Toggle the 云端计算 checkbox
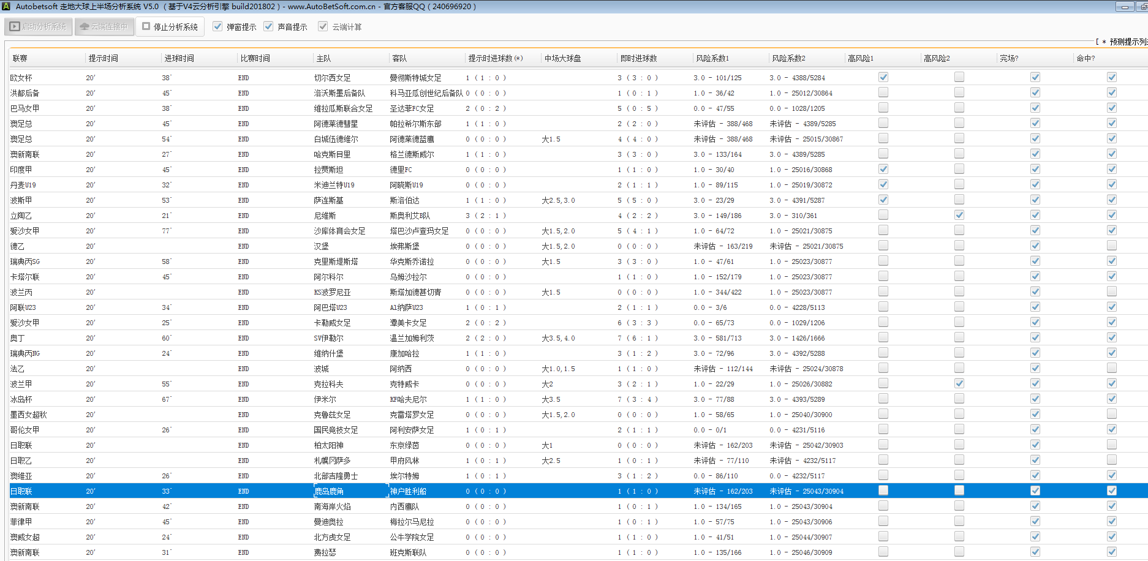The image size is (1148, 561). click(323, 26)
